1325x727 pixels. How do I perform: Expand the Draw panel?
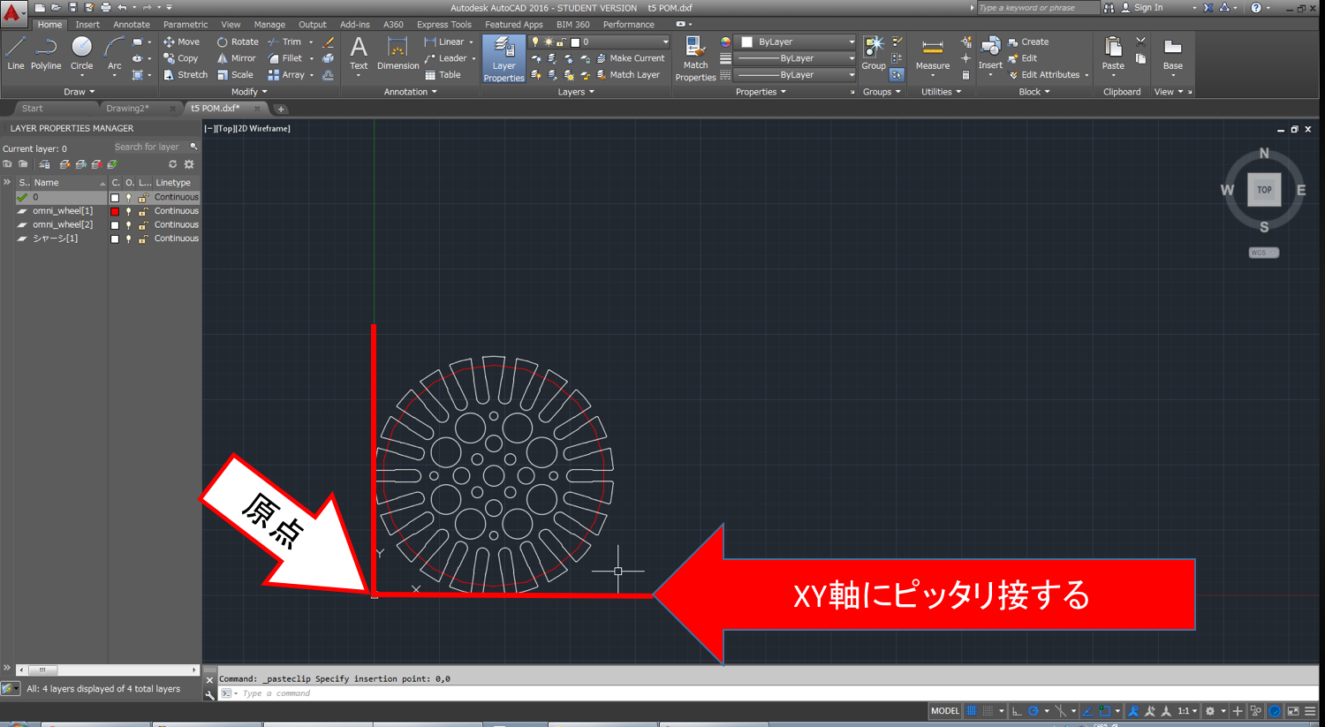point(79,92)
